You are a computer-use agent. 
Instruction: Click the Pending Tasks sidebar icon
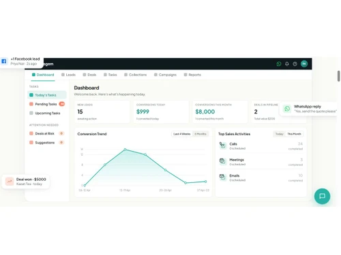31,104
